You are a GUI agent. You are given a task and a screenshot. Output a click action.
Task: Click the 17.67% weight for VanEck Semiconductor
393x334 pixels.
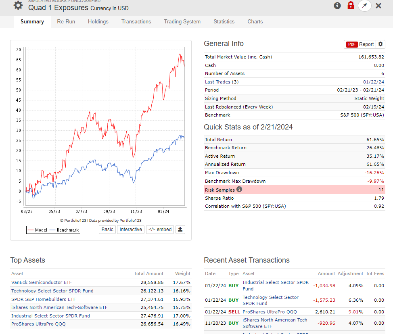(182, 282)
